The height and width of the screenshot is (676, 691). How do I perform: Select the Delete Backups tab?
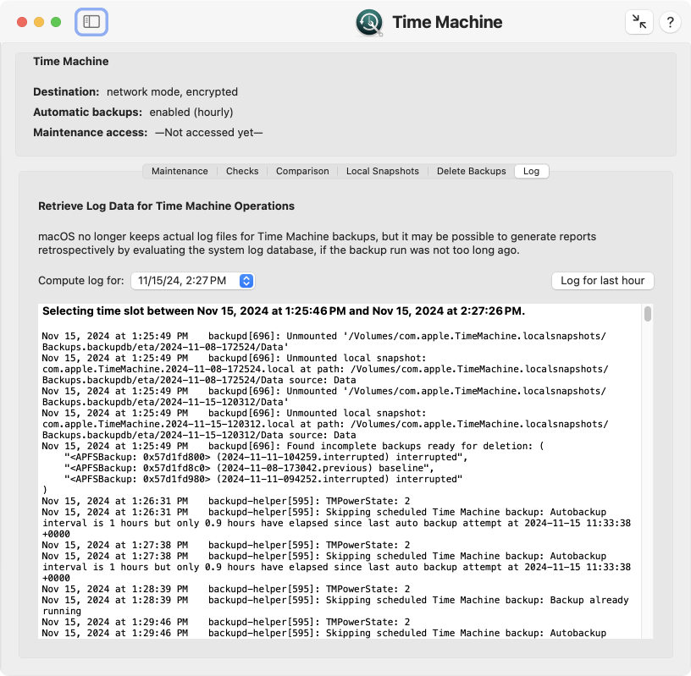[471, 171]
